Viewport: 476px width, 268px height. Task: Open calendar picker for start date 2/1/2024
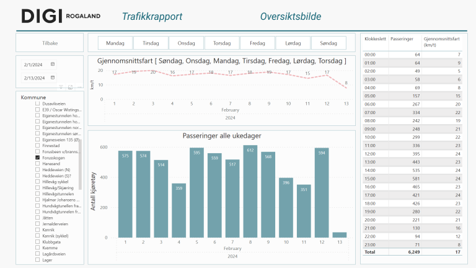tap(53, 64)
